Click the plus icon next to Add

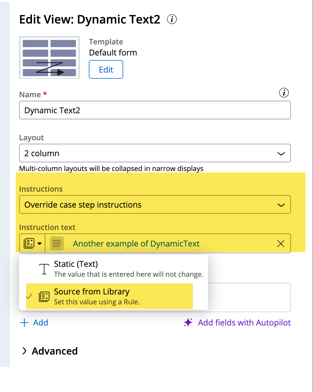tap(24, 323)
